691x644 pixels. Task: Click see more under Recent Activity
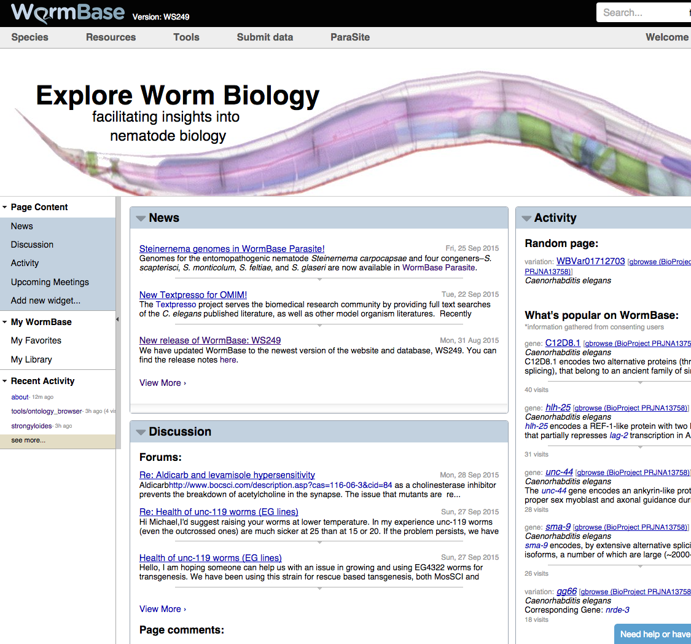(28, 441)
